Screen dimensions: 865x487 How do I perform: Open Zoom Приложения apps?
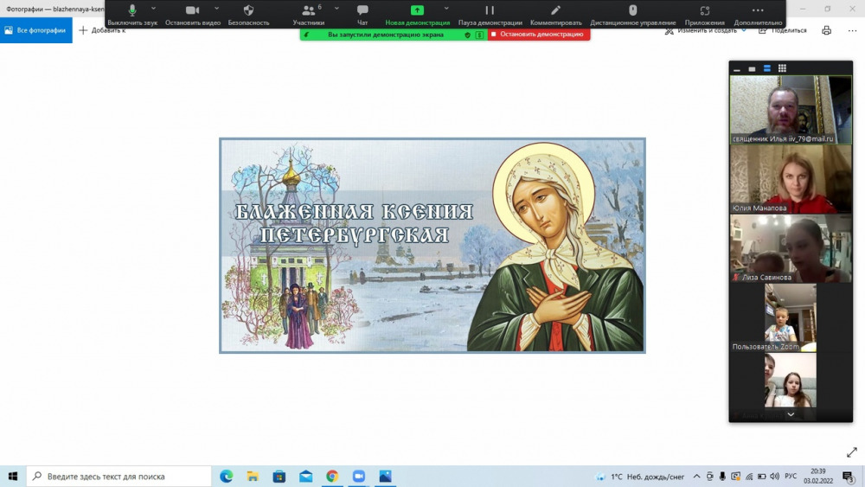tap(704, 15)
